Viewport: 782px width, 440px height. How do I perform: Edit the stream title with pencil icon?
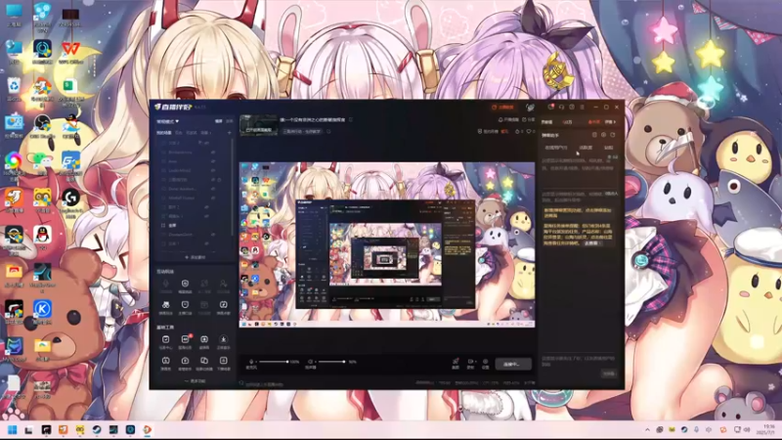(x=351, y=119)
